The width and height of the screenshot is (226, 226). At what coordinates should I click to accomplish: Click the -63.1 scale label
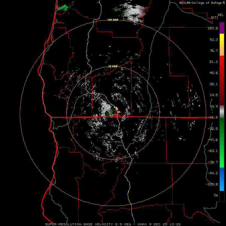point(213,151)
